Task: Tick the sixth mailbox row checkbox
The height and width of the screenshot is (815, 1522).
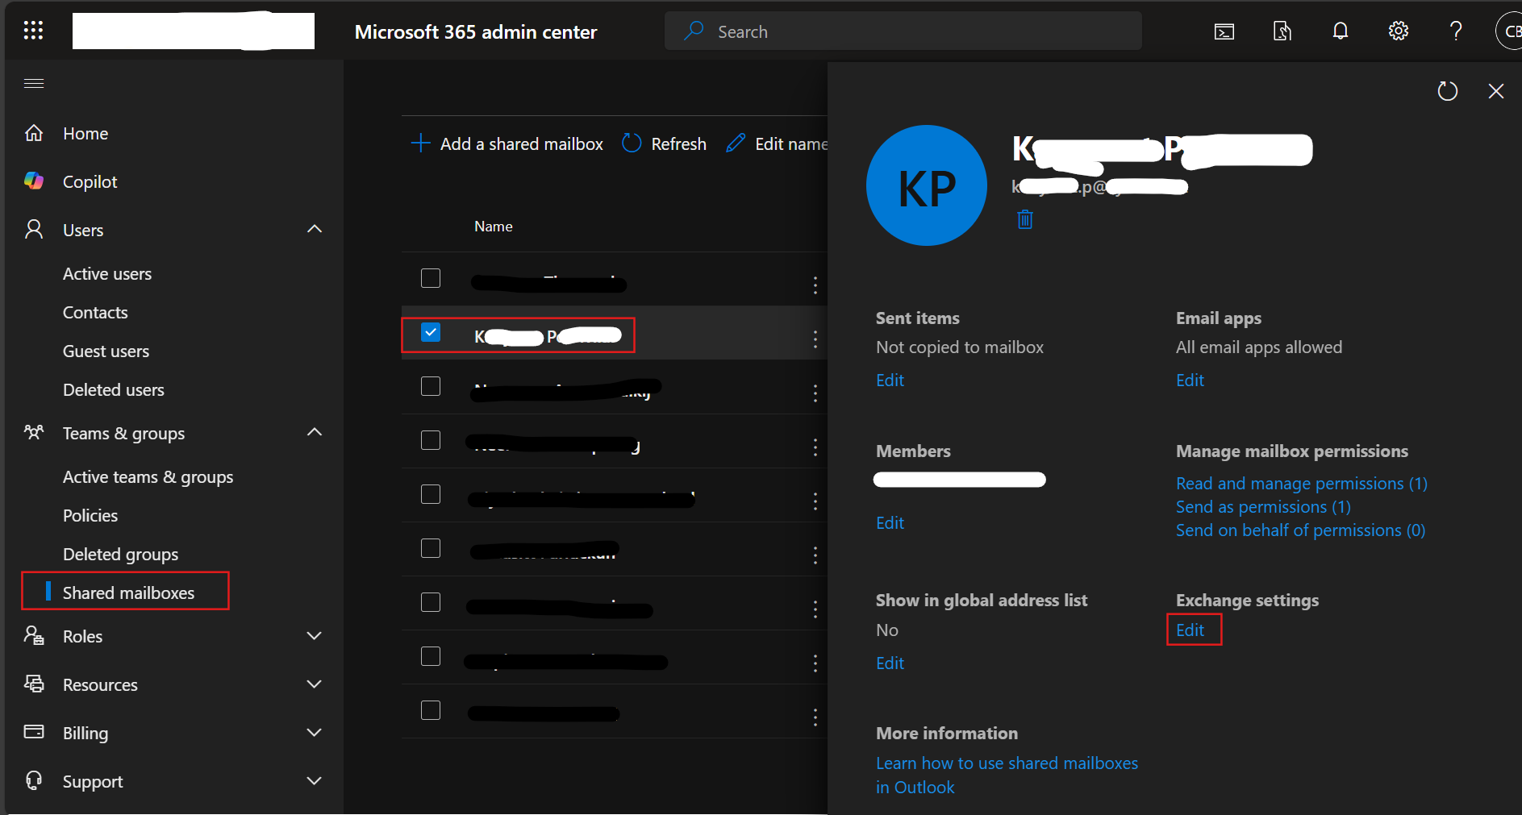Action: pos(431,548)
